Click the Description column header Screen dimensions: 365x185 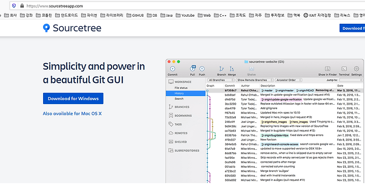(268, 85)
